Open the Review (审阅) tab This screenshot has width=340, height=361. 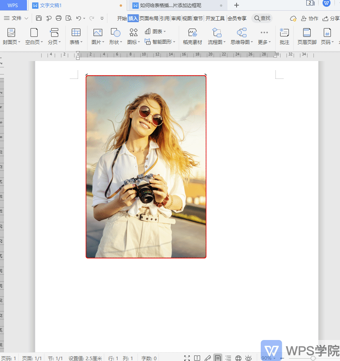176,18
